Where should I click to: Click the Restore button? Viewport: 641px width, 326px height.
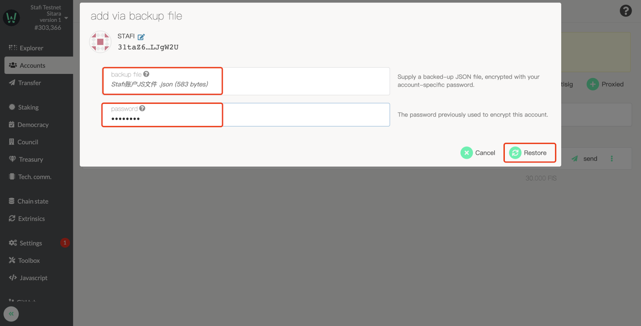tap(529, 153)
